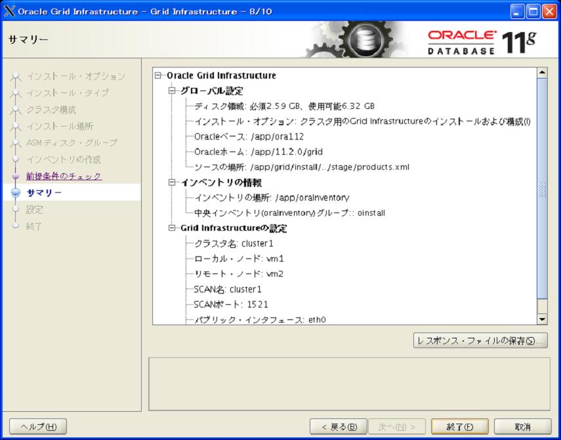Click the summary tree vertical scrollbar thumb

coord(543,188)
